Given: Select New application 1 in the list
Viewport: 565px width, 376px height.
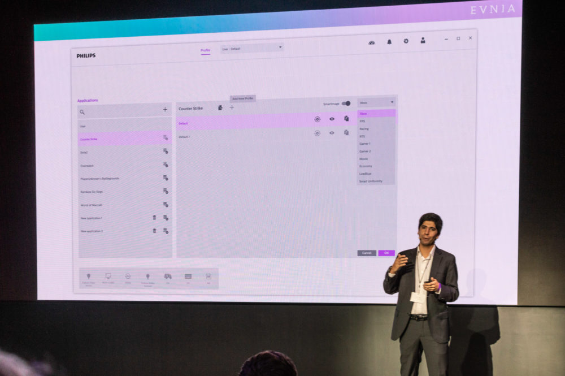Looking at the screenshot, I should 125,218.
